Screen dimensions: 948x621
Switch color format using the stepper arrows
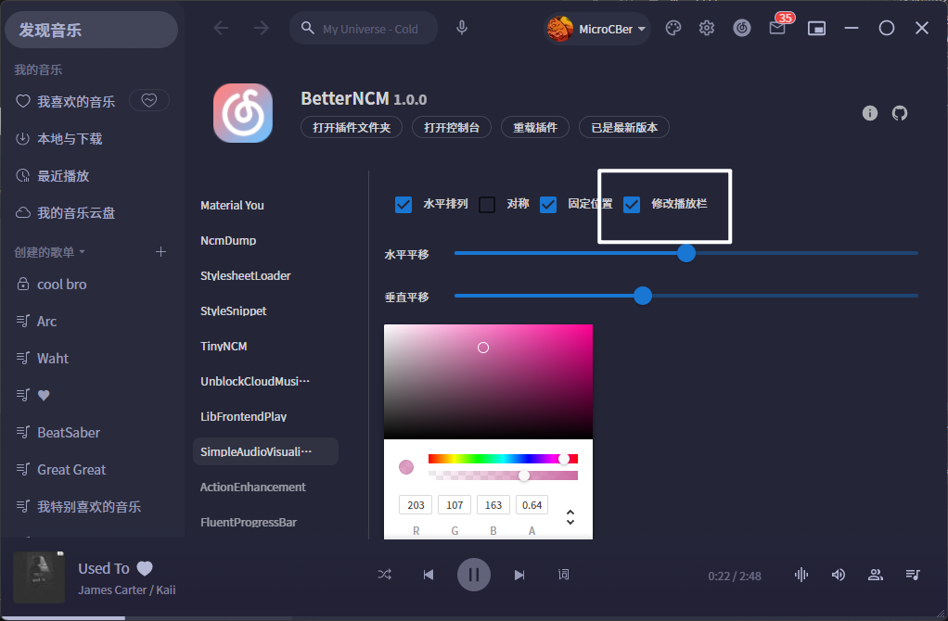point(570,517)
